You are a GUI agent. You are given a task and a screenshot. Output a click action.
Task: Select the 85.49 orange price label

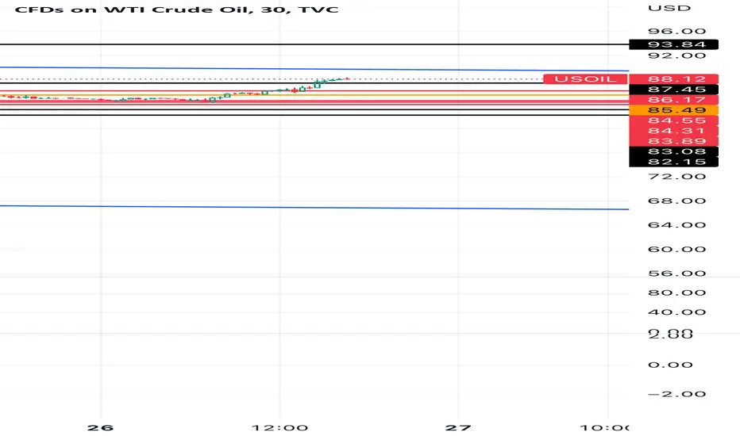coord(674,110)
